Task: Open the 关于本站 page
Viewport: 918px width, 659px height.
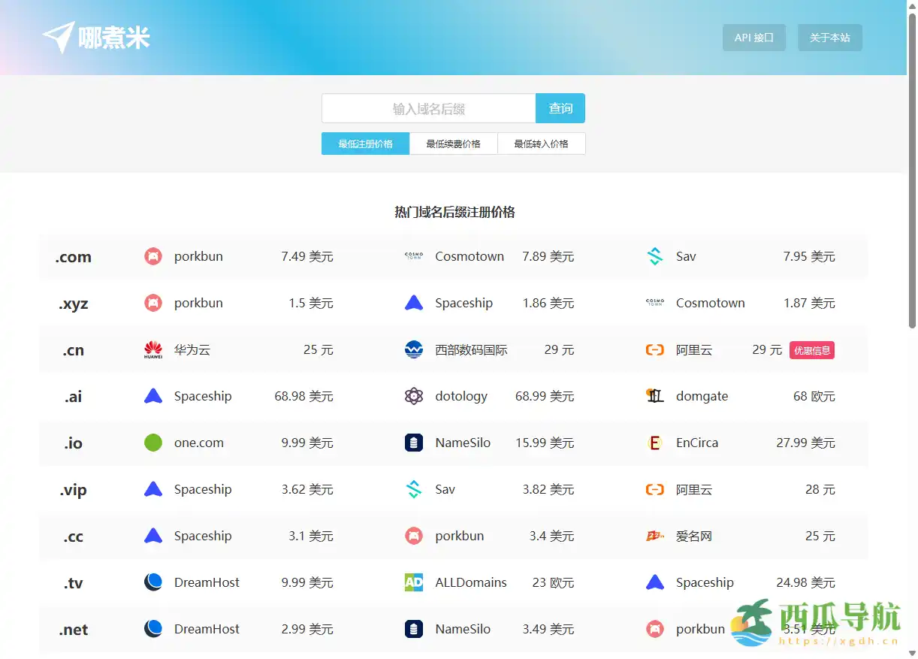Action: coord(829,38)
